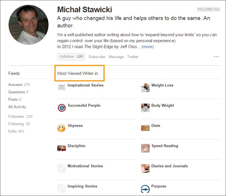This screenshot has width=226, height=196.
Task: Click Michał Stawicki's profile photo
Action: pos(29,25)
